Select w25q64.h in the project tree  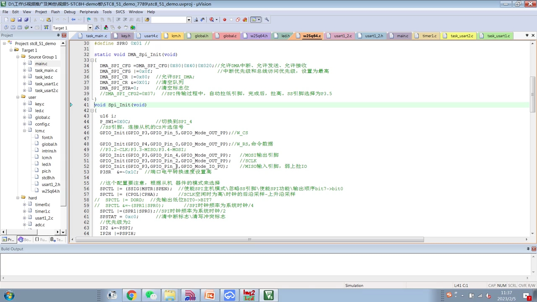(50, 191)
